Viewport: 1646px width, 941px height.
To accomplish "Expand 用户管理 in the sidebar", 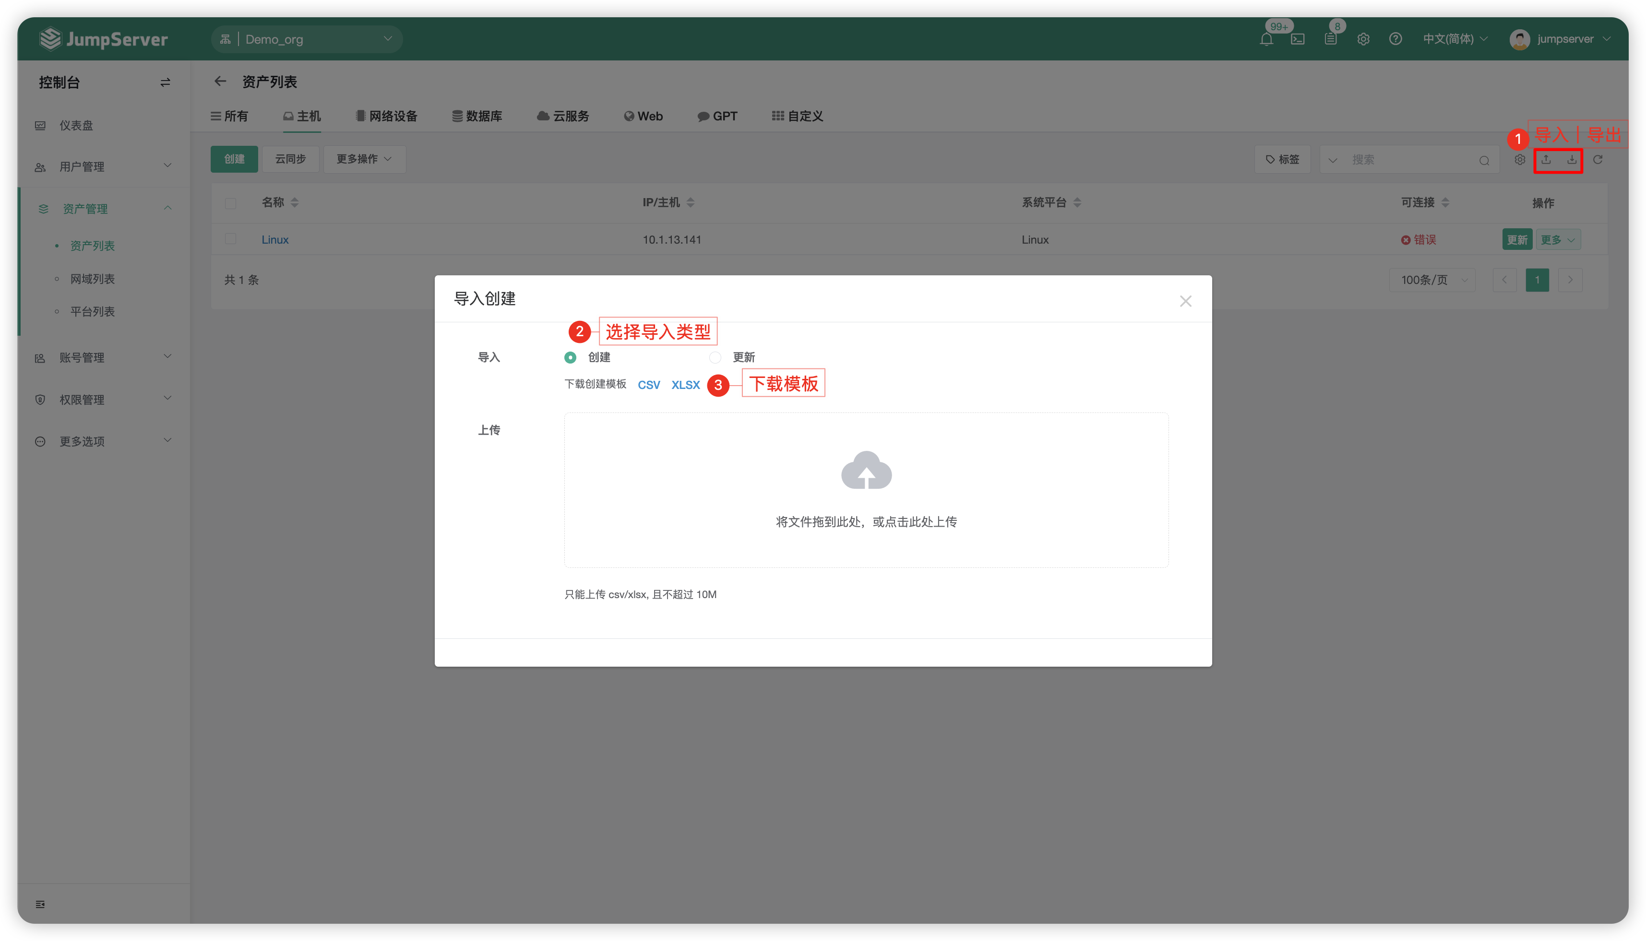I will point(104,166).
